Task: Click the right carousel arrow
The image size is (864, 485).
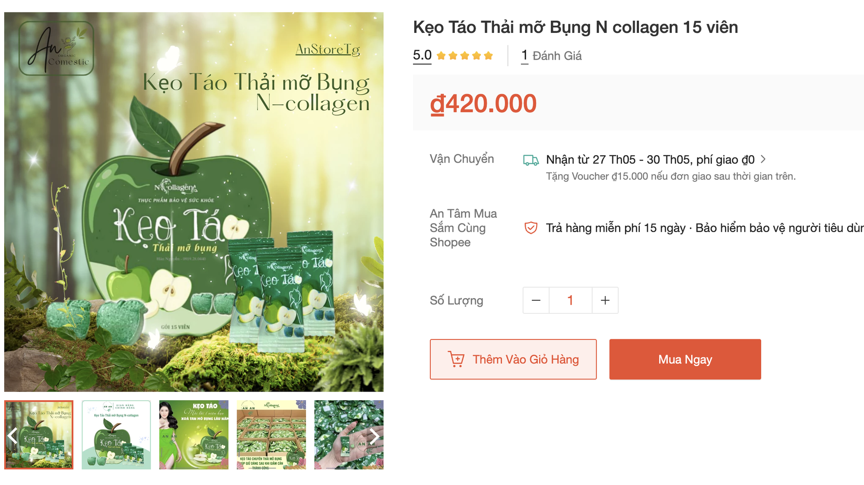Action: [x=374, y=436]
